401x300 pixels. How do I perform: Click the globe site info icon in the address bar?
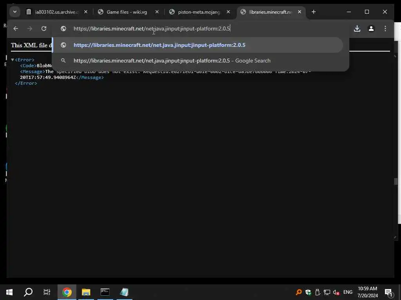[63, 29]
